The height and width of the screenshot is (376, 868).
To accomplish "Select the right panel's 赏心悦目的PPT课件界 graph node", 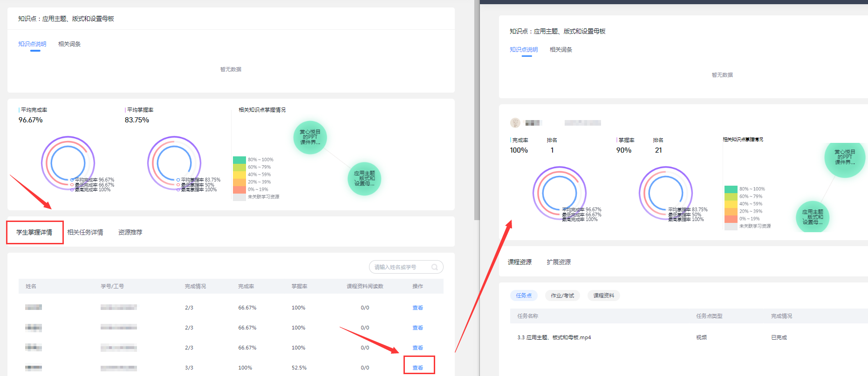I will [x=845, y=157].
